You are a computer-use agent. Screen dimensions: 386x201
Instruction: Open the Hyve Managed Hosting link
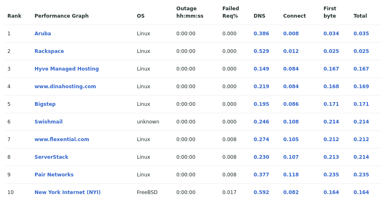tap(67, 69)
